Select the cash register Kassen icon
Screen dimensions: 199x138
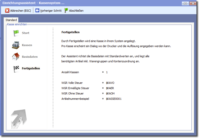16,45
